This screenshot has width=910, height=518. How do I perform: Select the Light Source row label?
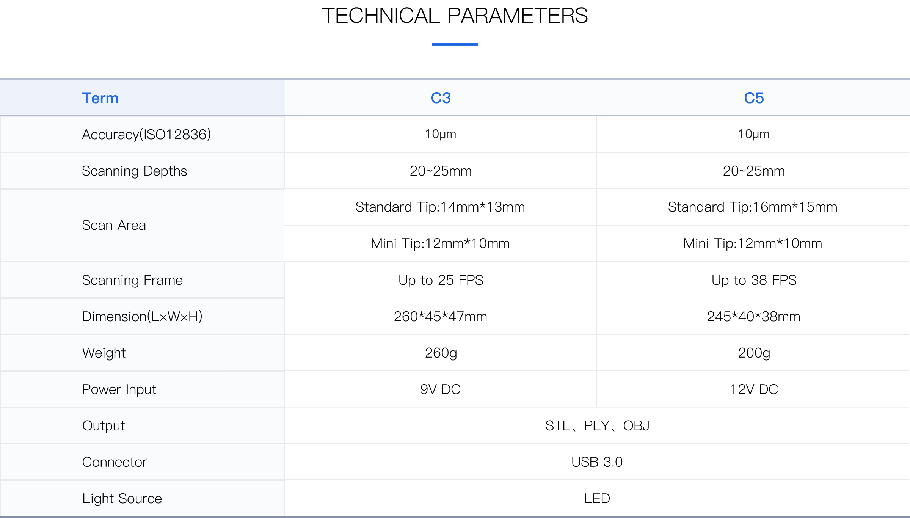(x=122, y=499)
